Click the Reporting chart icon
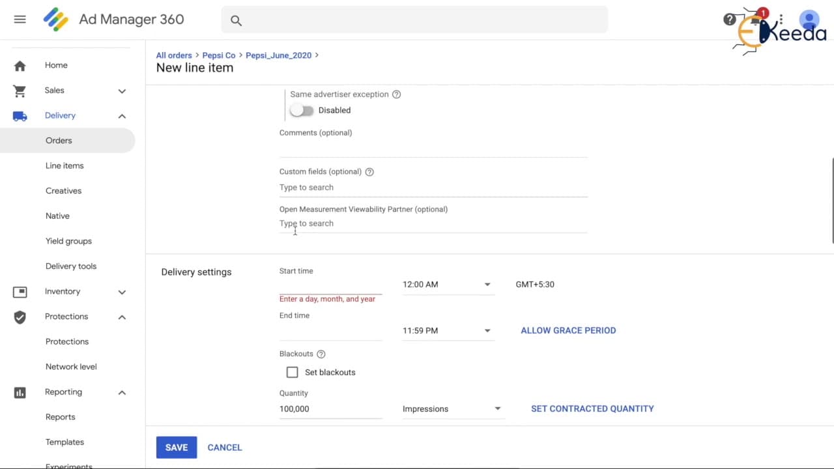 pyautogui.click(x=20, y=392)
